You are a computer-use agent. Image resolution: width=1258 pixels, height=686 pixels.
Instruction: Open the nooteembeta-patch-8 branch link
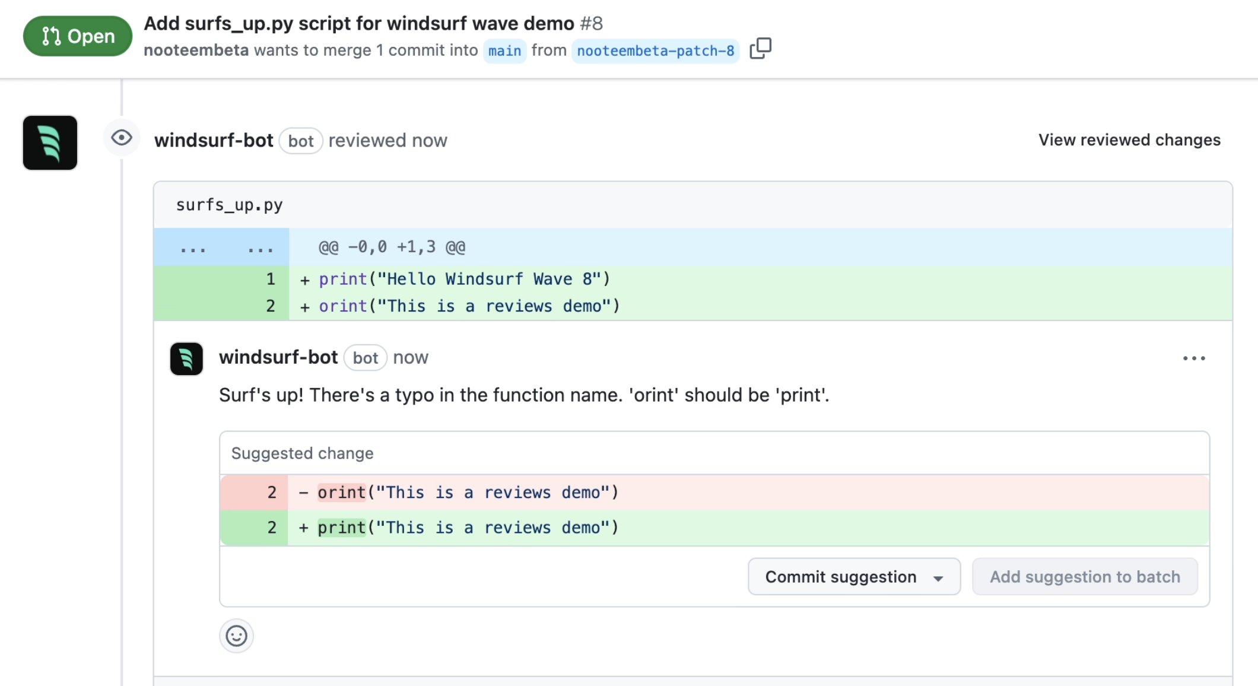pyautogui.click(x=656, y=51)
